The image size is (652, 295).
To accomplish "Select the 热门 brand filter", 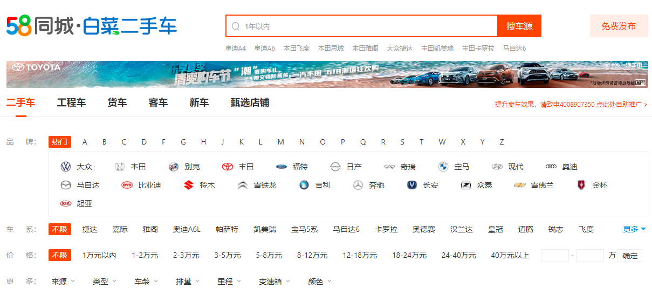I will tap(60, 142).
